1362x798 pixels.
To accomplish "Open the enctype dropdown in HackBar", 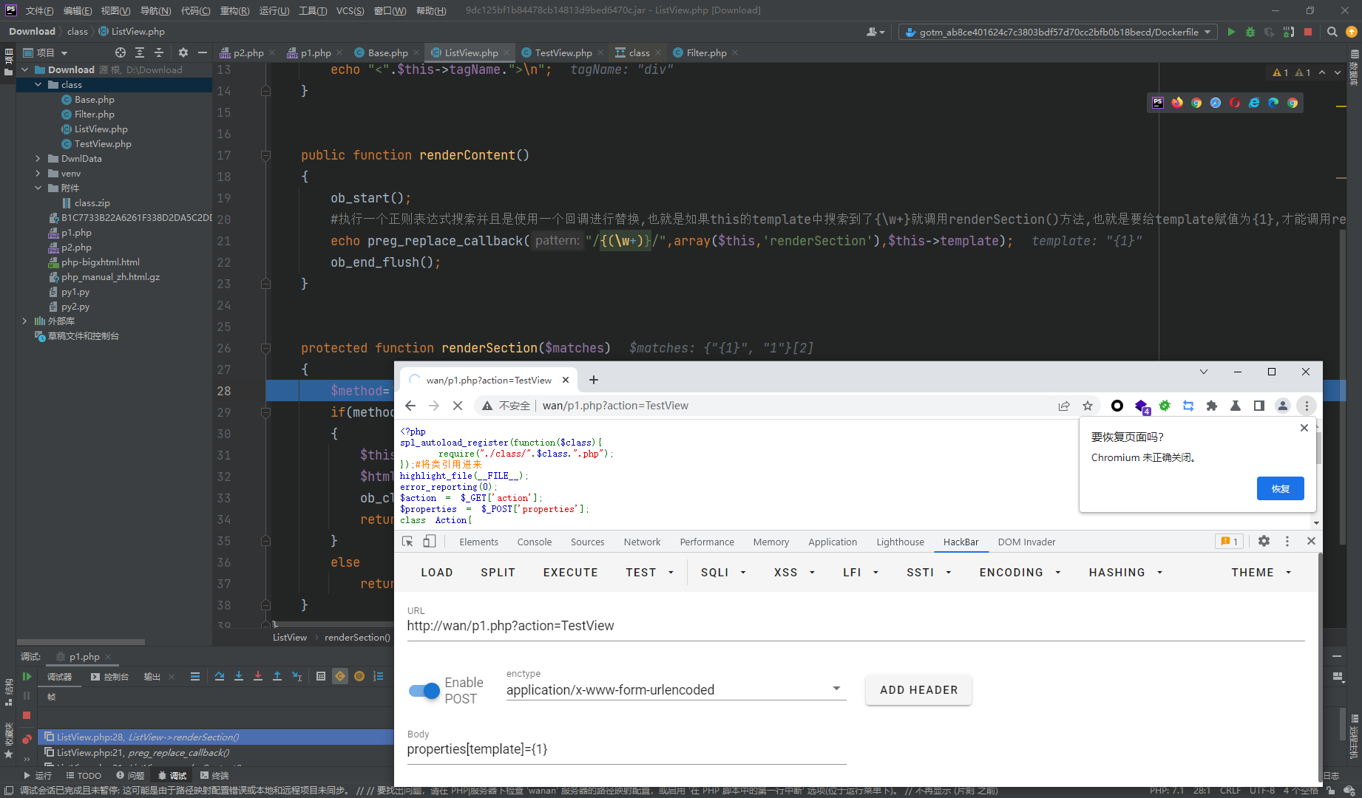I will click(x=836, y=687).
